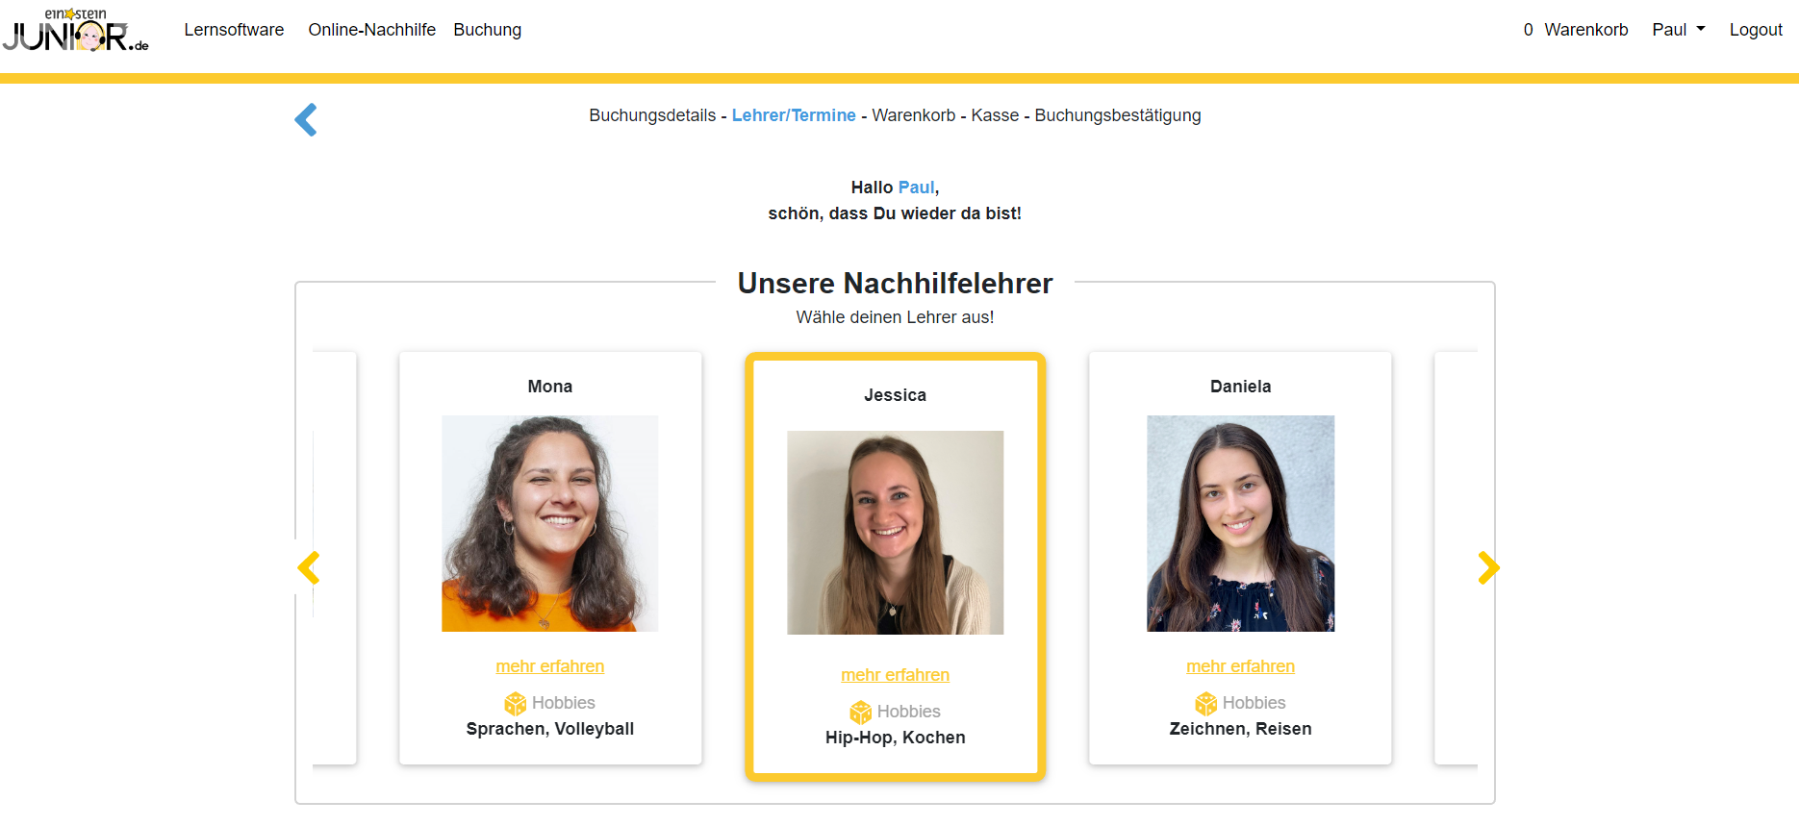The height and width of the screenshot is (826, 1799).
Task: Open the Lernsoftware menu item
Action: tap(234, 30)
